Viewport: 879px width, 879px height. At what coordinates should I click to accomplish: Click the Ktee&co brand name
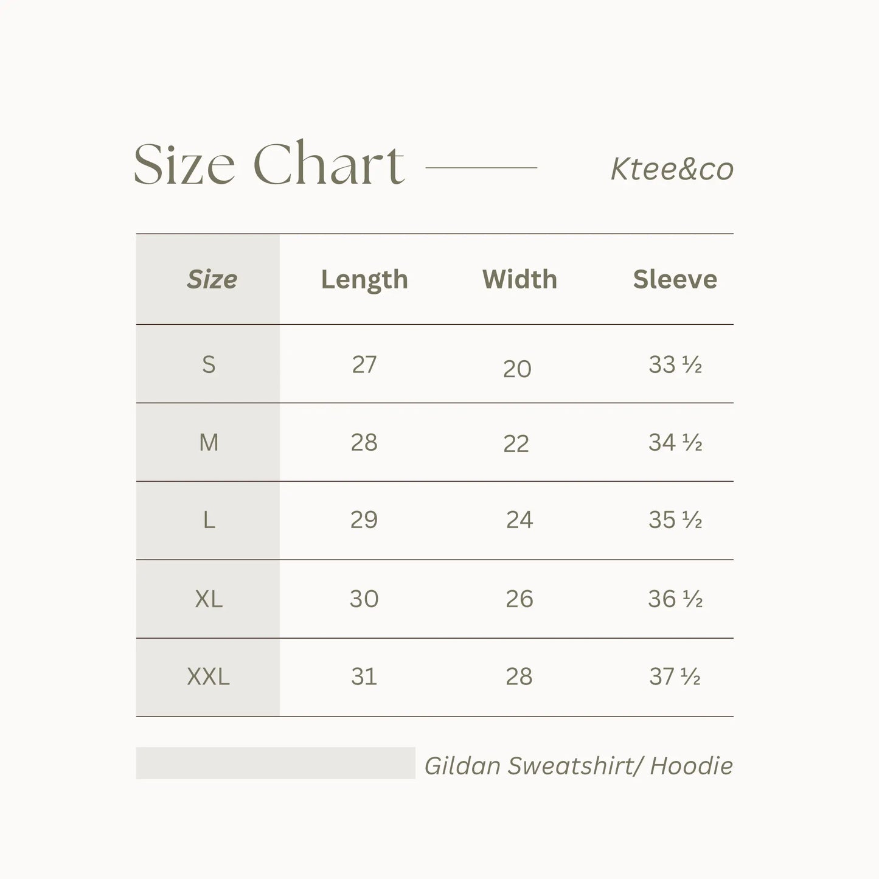[x=672, y=169]
